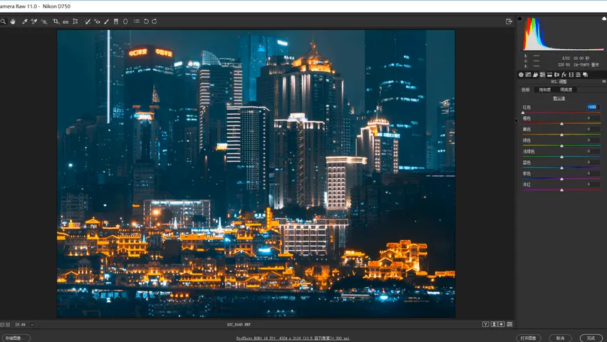607x342 pixels.
Task: Open the Split Toning panel tab
Action: coord(549,75)
